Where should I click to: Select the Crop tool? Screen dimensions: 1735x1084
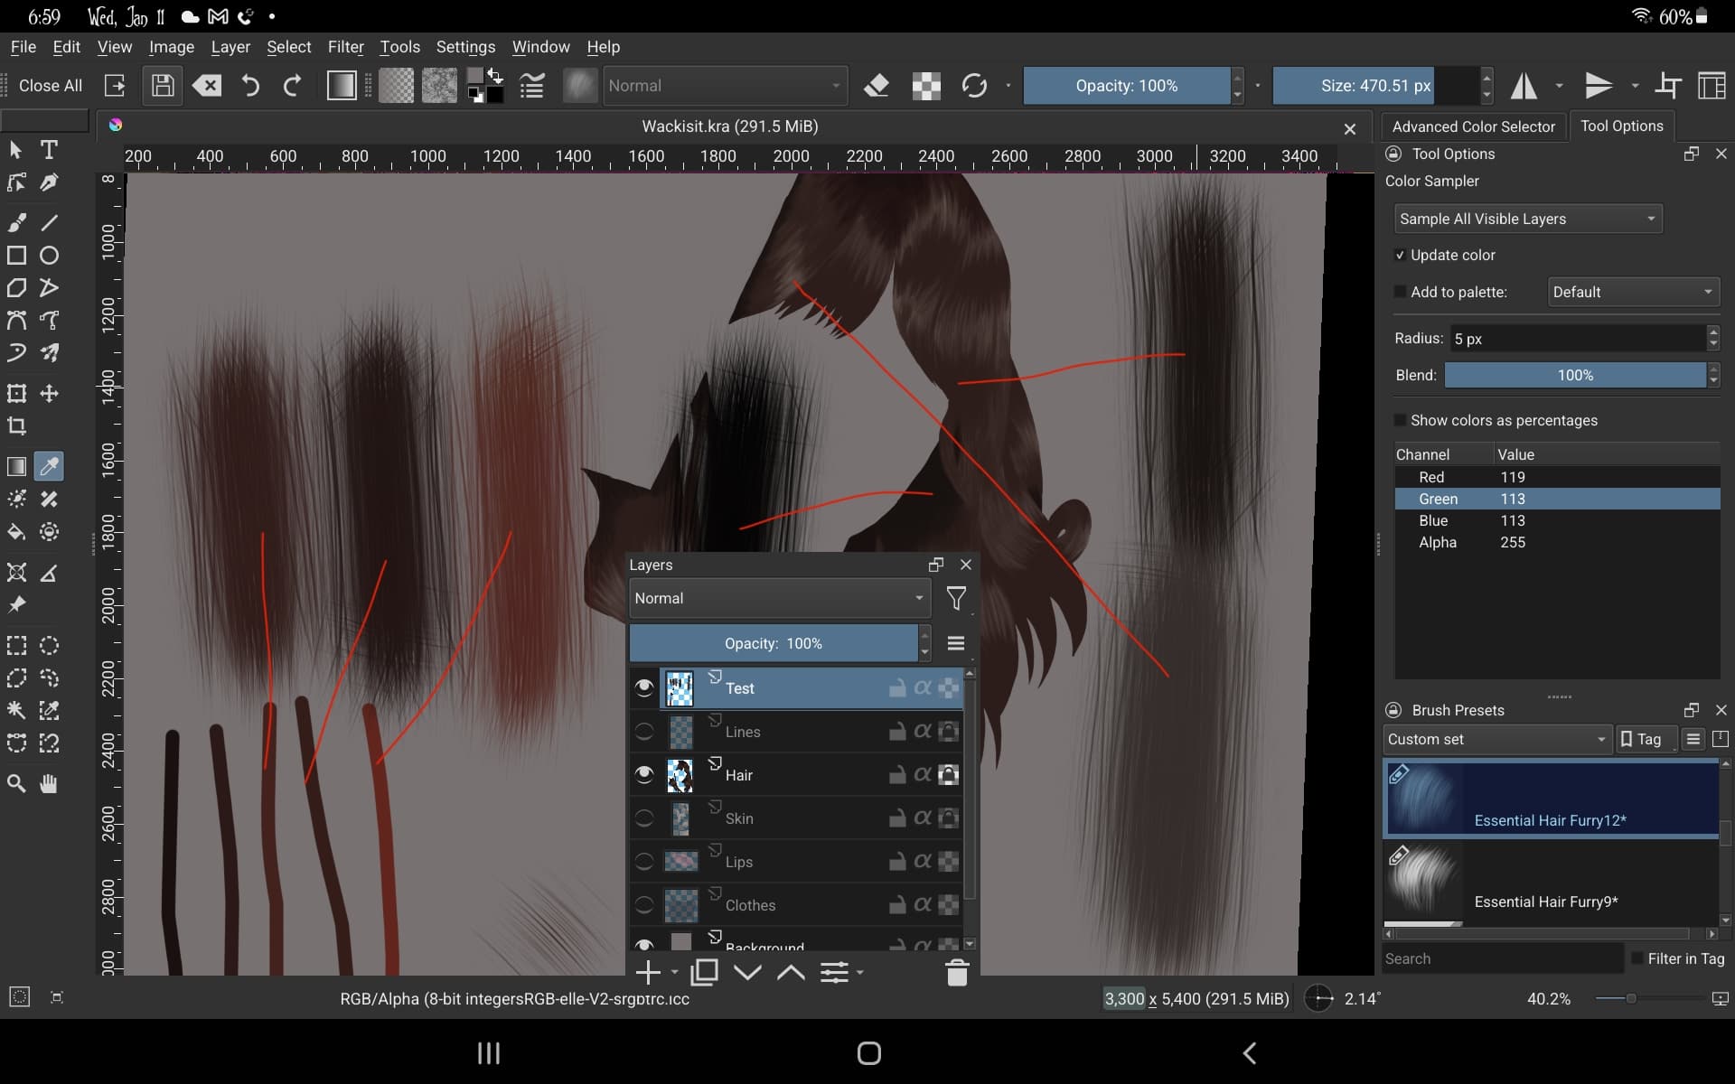(16, 426)
